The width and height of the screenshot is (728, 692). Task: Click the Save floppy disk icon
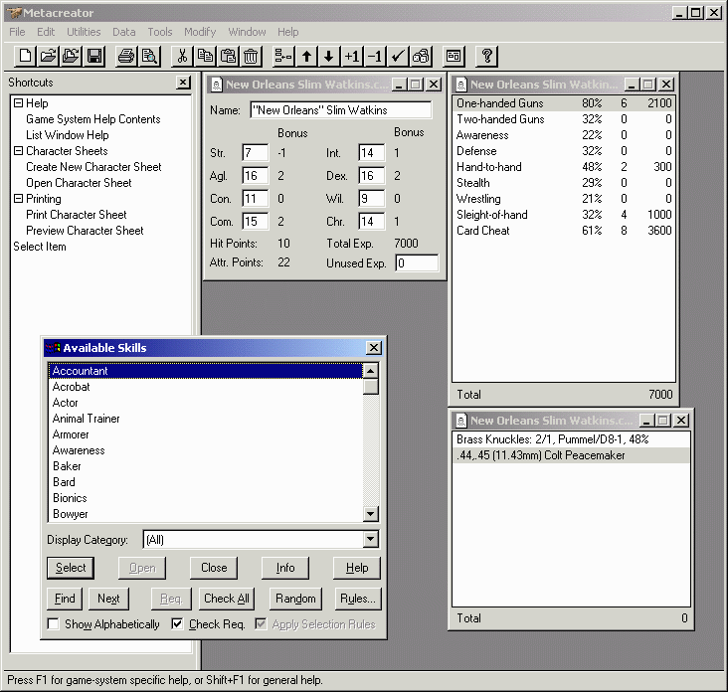point(94,57)
